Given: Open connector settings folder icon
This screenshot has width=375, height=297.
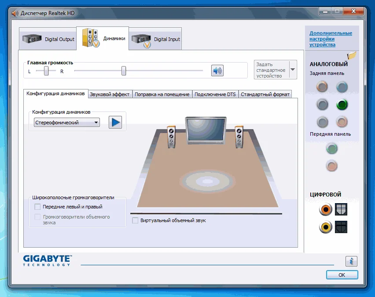Looking at the screenshot, I should point(352,56).
